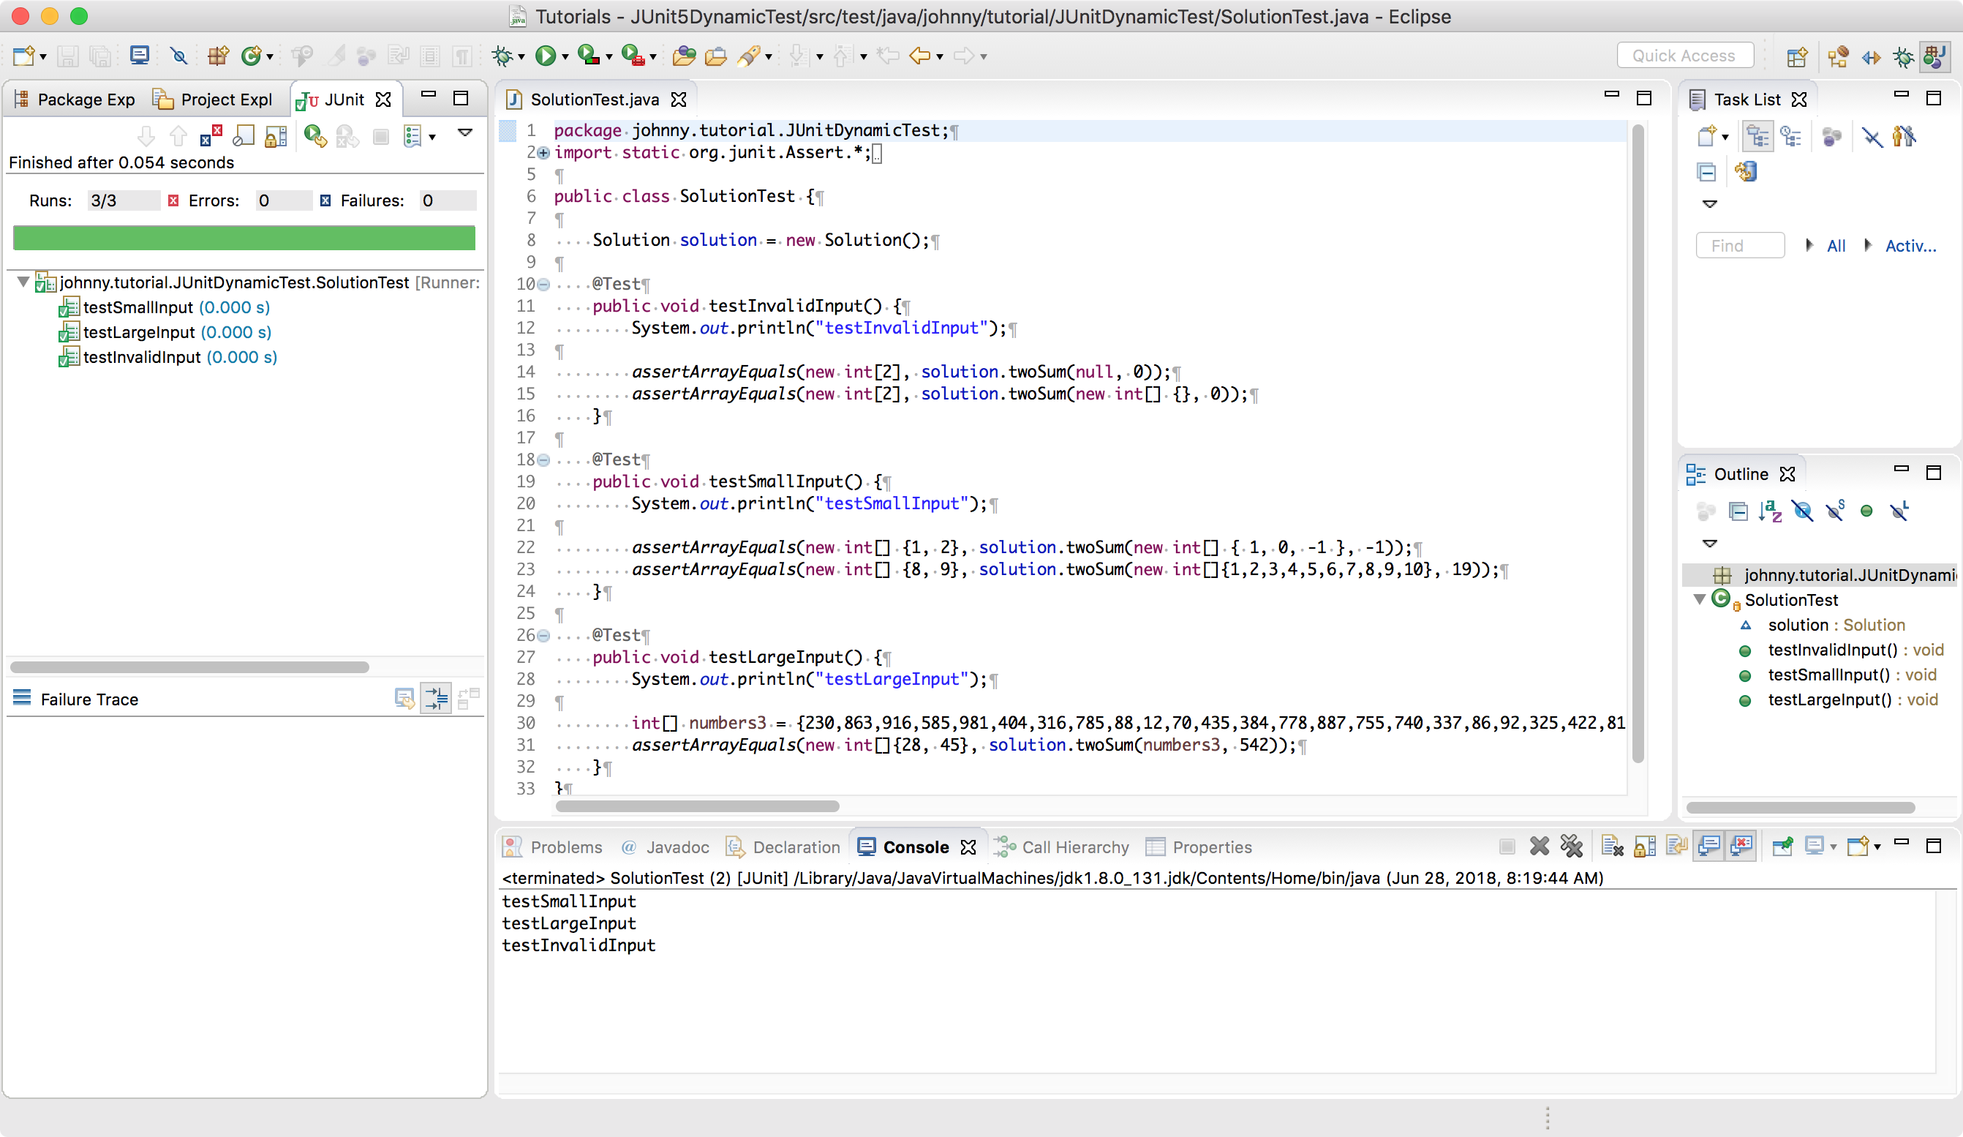Collapse the testInvalidInput method at line 10
The width and height of the screenshot is (1963, 1137).
point(543,285)
